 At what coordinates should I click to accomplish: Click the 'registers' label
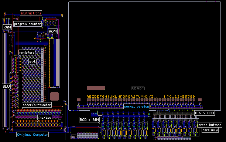(27, 53)
